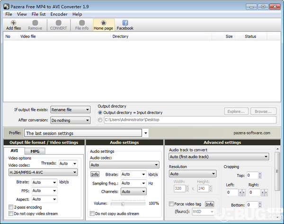Open the Audio codec dropdown

coord(124,165)
